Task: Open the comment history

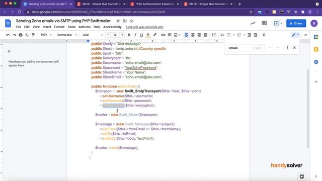Action: click(x=264, y=24)
